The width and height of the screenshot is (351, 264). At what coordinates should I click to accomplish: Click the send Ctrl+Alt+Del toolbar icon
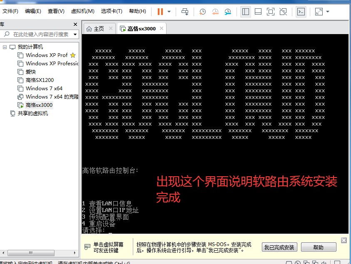[x=185, y=12]
